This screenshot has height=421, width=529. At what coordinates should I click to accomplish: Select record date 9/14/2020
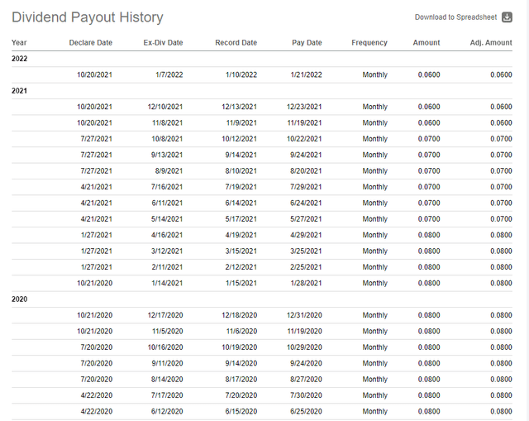241,363
